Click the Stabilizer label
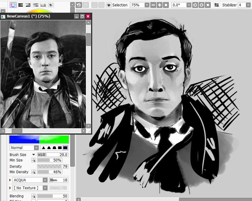The image size is (252, 201). (229, 5)
